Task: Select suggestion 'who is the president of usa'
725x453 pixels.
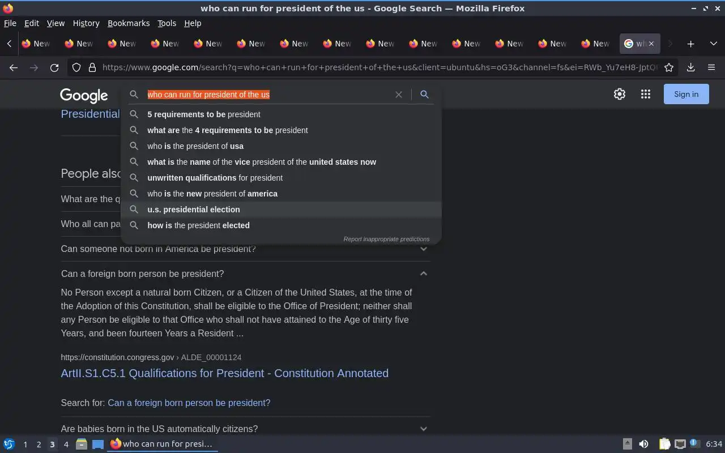Action: [281, 146]
